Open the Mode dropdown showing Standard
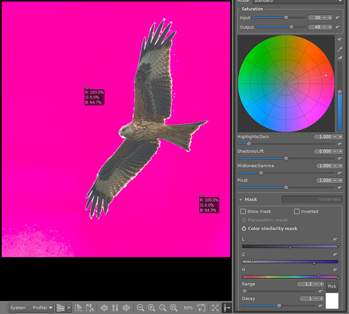The width and height of the screenshot is (349, 314). (297, 1)
